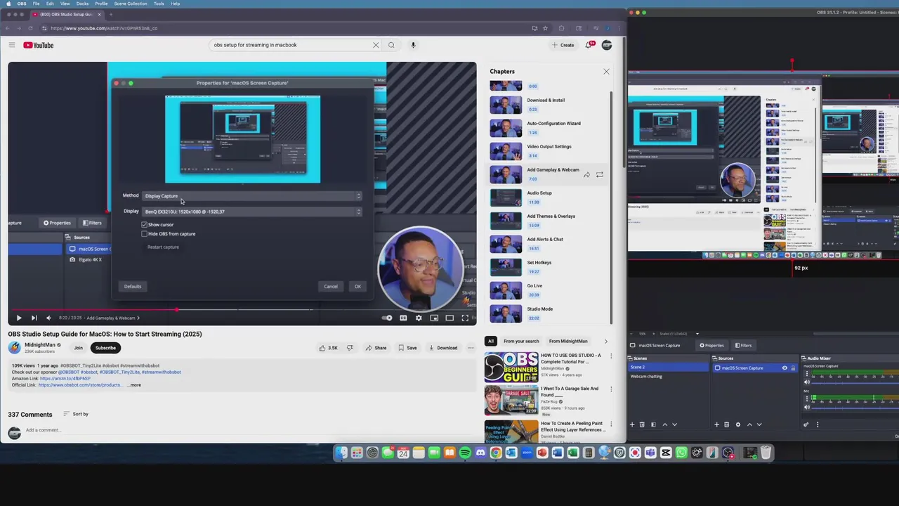The image size is (899, 506).
Task: Jump to the Studio Mode chapter
Action: pos(546,313)
